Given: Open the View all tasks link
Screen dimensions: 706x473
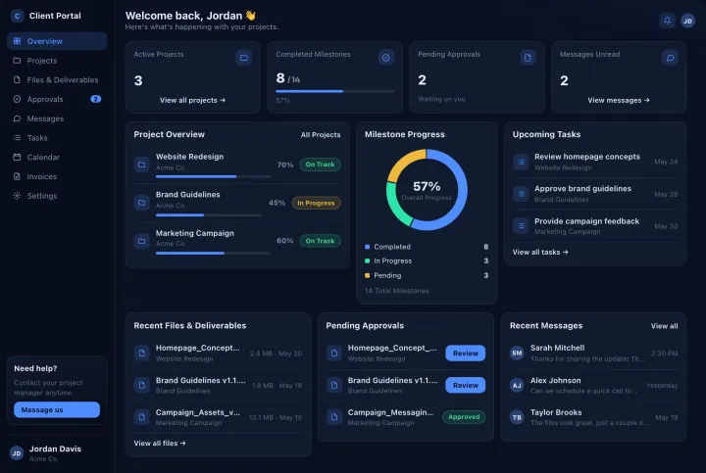Looking at the screenshot, I should (540, 253).
